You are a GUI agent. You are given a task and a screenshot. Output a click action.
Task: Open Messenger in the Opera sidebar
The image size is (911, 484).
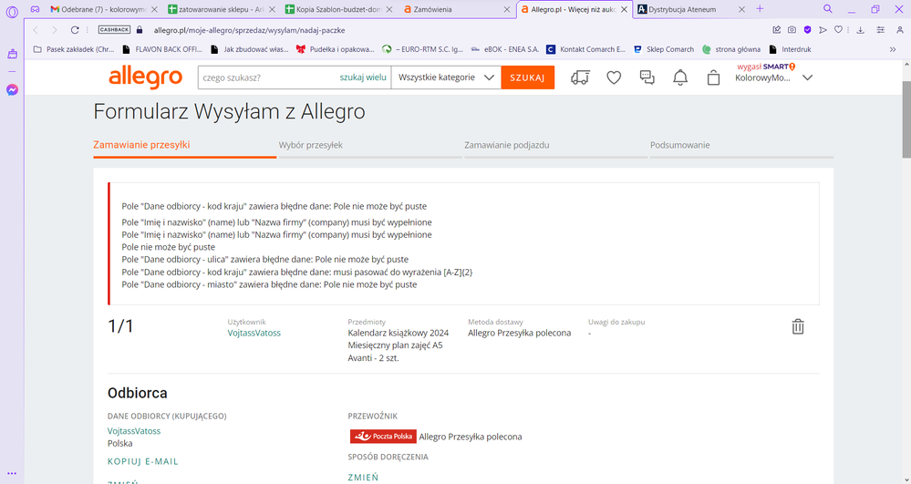pos(12,90)
